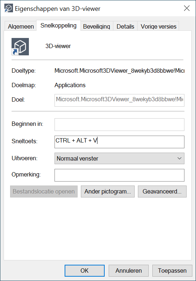Viewport: 196px width, 281px height.
Task: Click the 3D-viewer shortcut icon
Action: pyautogui.click(x=20, y=47)
